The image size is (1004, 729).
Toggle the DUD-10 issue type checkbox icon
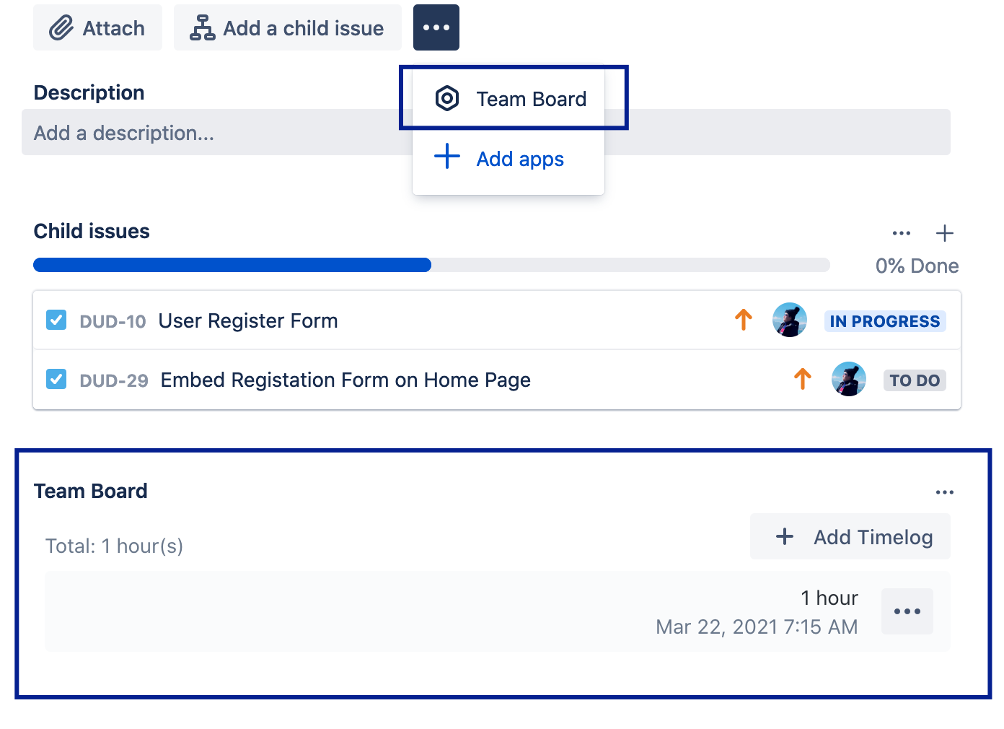[56, 320]
